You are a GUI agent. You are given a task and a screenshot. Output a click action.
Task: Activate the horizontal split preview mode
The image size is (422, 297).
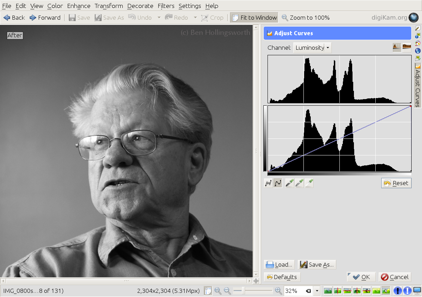pyautogui.click(x=348, y=290)
